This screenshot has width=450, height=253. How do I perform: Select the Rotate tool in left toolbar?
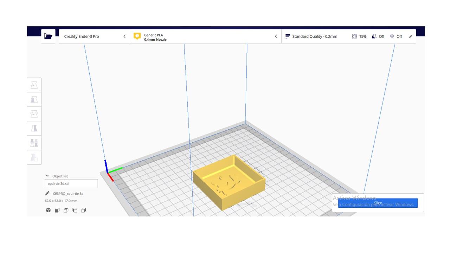[34, 114]
